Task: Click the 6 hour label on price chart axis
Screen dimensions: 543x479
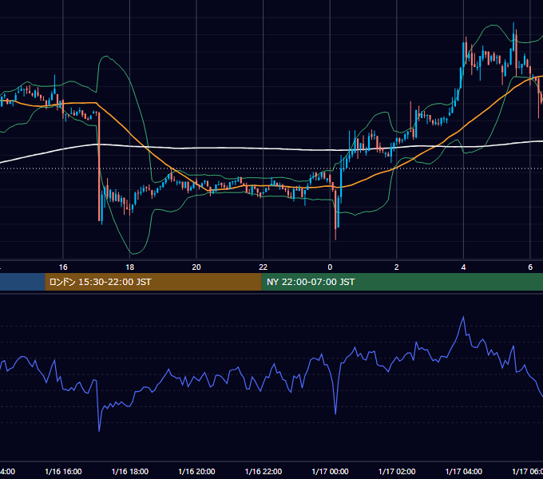Action: click(x=530, y=267)
